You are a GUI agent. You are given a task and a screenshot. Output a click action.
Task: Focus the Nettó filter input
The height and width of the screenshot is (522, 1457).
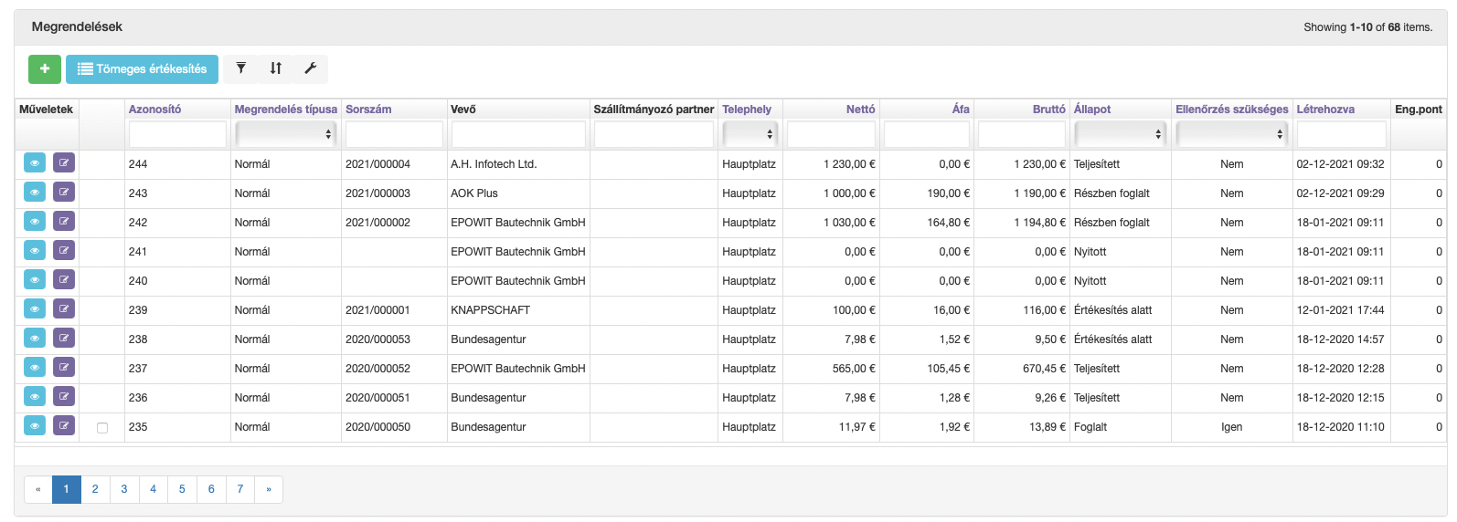tap(831, 134)
